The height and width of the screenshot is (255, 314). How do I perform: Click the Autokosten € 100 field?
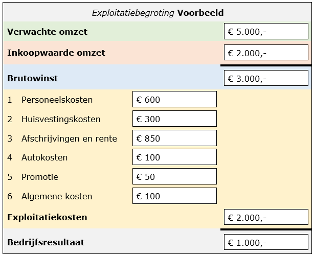tap(174, 158)
